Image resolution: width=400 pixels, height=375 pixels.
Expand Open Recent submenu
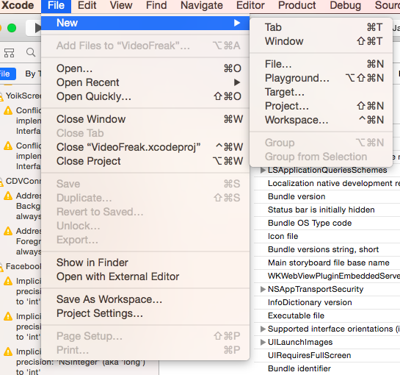[145, 82]
